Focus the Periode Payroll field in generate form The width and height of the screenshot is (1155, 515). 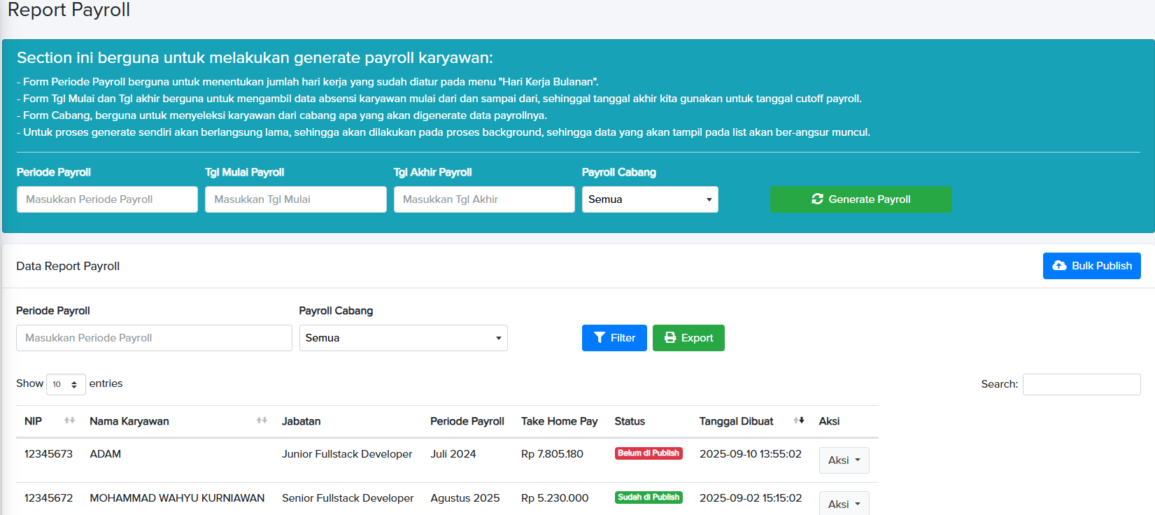pyautogui.click(x=107, y=199)
